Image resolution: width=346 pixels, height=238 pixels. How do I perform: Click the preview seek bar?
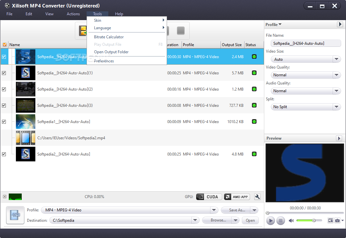[x=305, y=213]
